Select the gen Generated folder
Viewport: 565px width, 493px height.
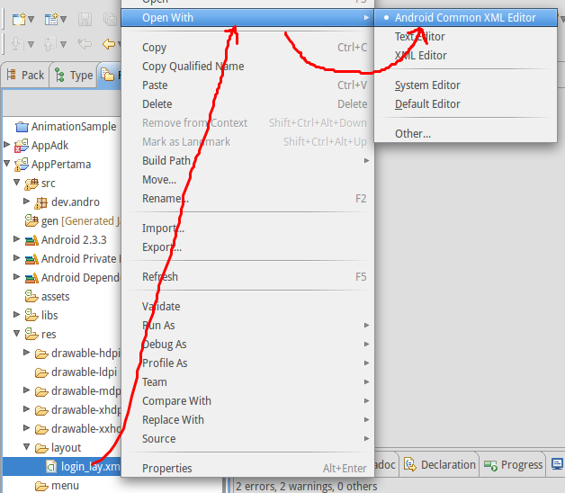(73, 221)
